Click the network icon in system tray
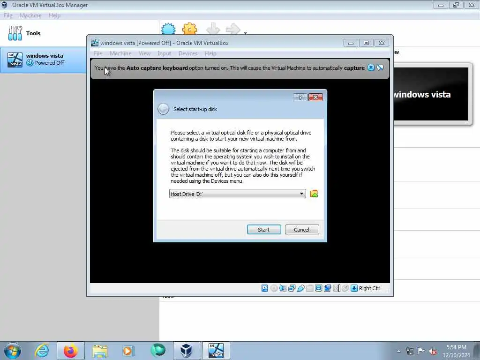The image size is (480, 360). (x=410, y=352)
